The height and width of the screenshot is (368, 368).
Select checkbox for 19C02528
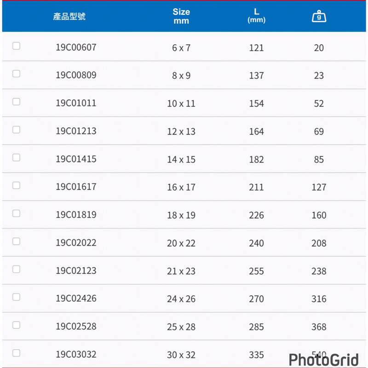pos(17,325)
